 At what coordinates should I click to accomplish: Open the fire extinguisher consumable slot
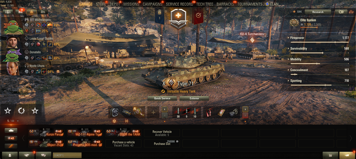click(209, 112)
